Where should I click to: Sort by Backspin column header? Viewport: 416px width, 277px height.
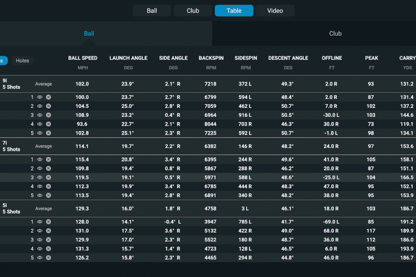pos(211,58)
